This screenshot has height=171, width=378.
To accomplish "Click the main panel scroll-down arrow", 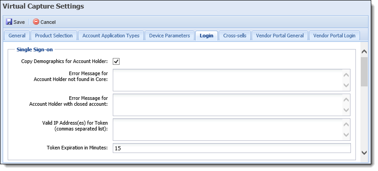I will click(364, 153).
